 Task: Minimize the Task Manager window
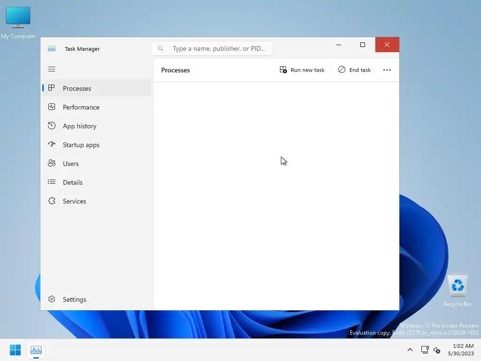click(x=339, y=45)
